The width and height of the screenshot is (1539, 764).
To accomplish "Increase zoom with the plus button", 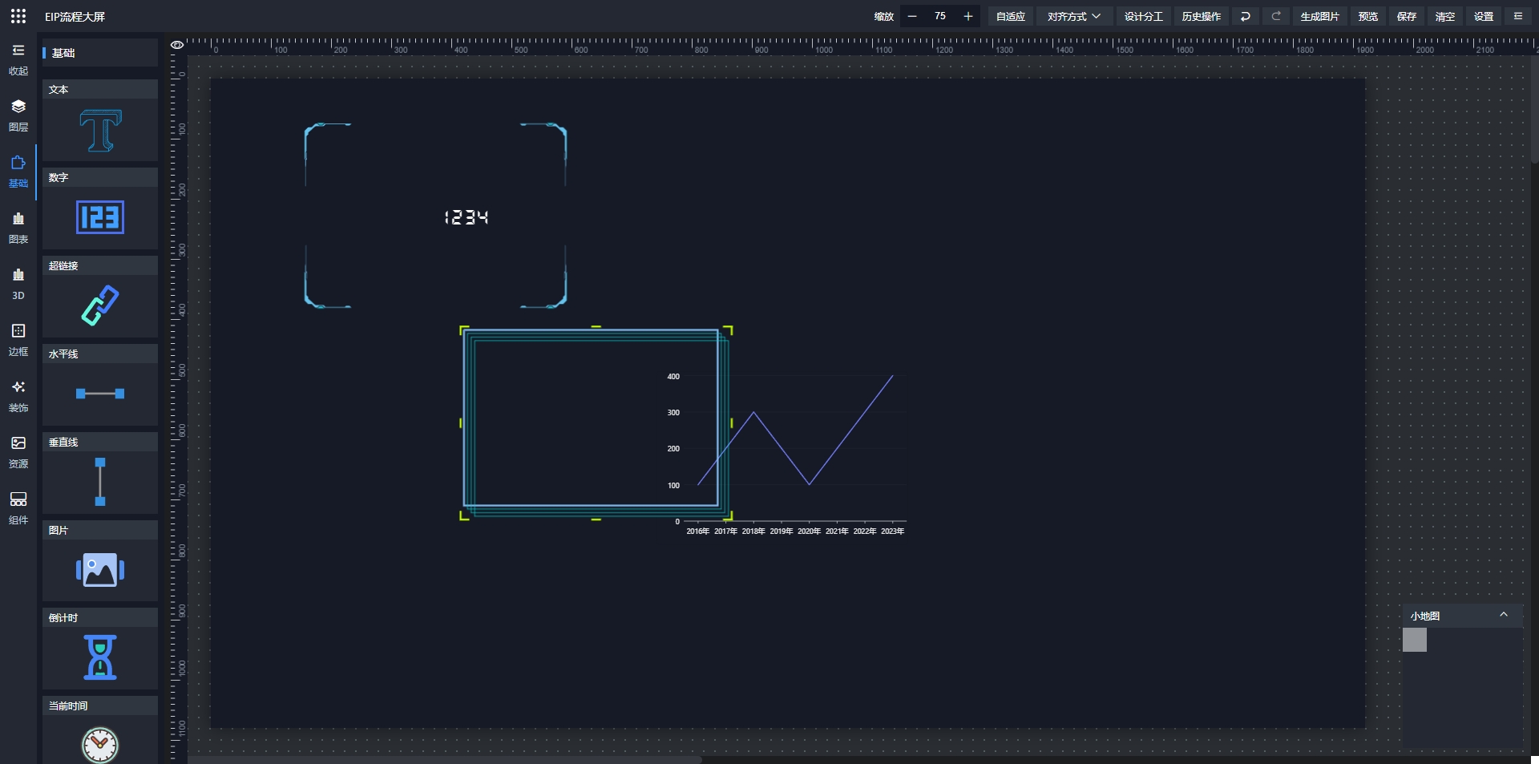I will click(967, 16).
